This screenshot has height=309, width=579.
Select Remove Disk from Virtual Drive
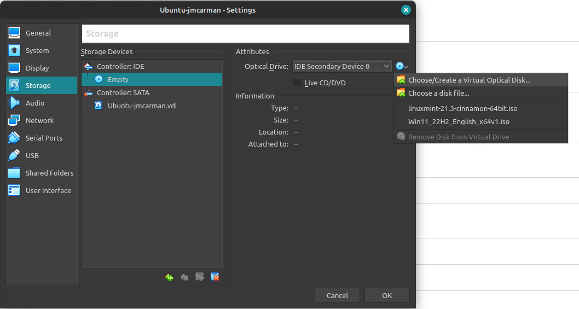pyautogui.click(x=481, y=137)
